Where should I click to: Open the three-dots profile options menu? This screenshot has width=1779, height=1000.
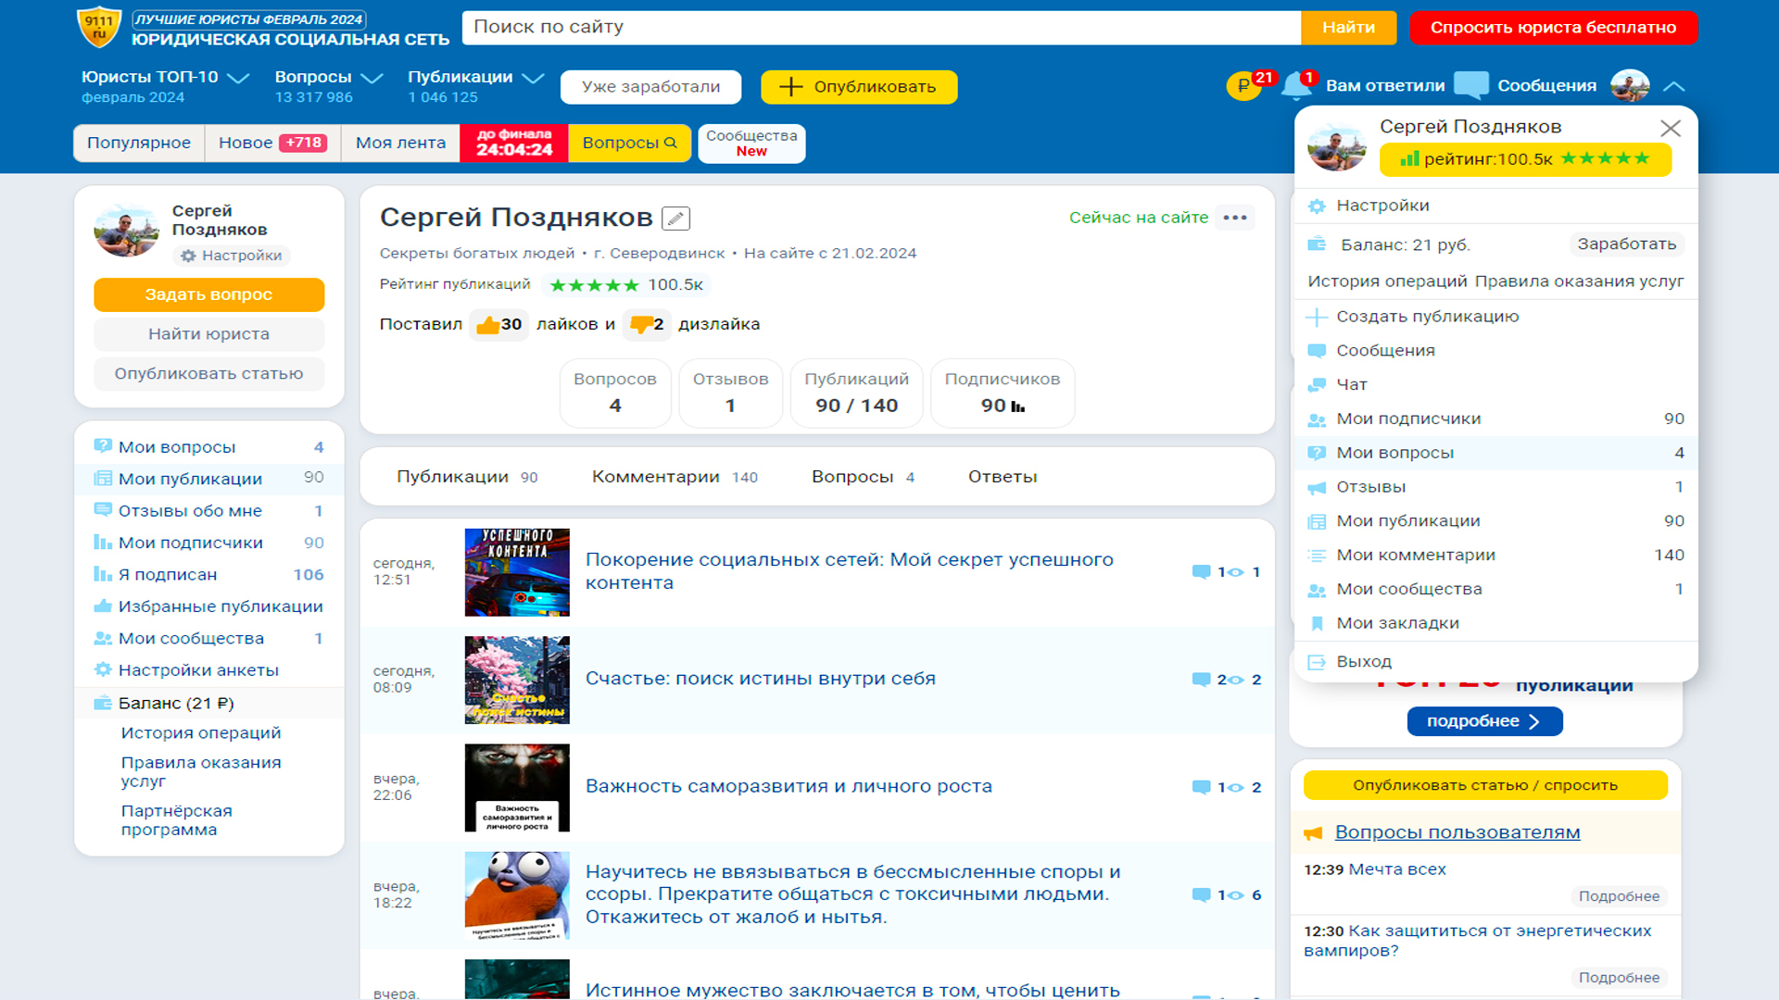coord(1235,218)
